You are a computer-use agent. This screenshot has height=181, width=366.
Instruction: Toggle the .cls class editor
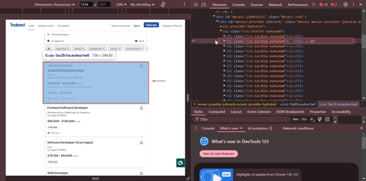tap(304, 119)
